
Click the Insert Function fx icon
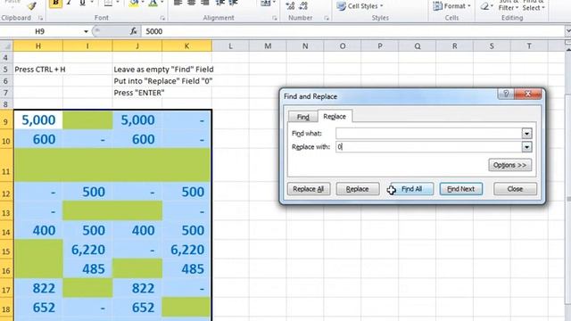[134, 32]
